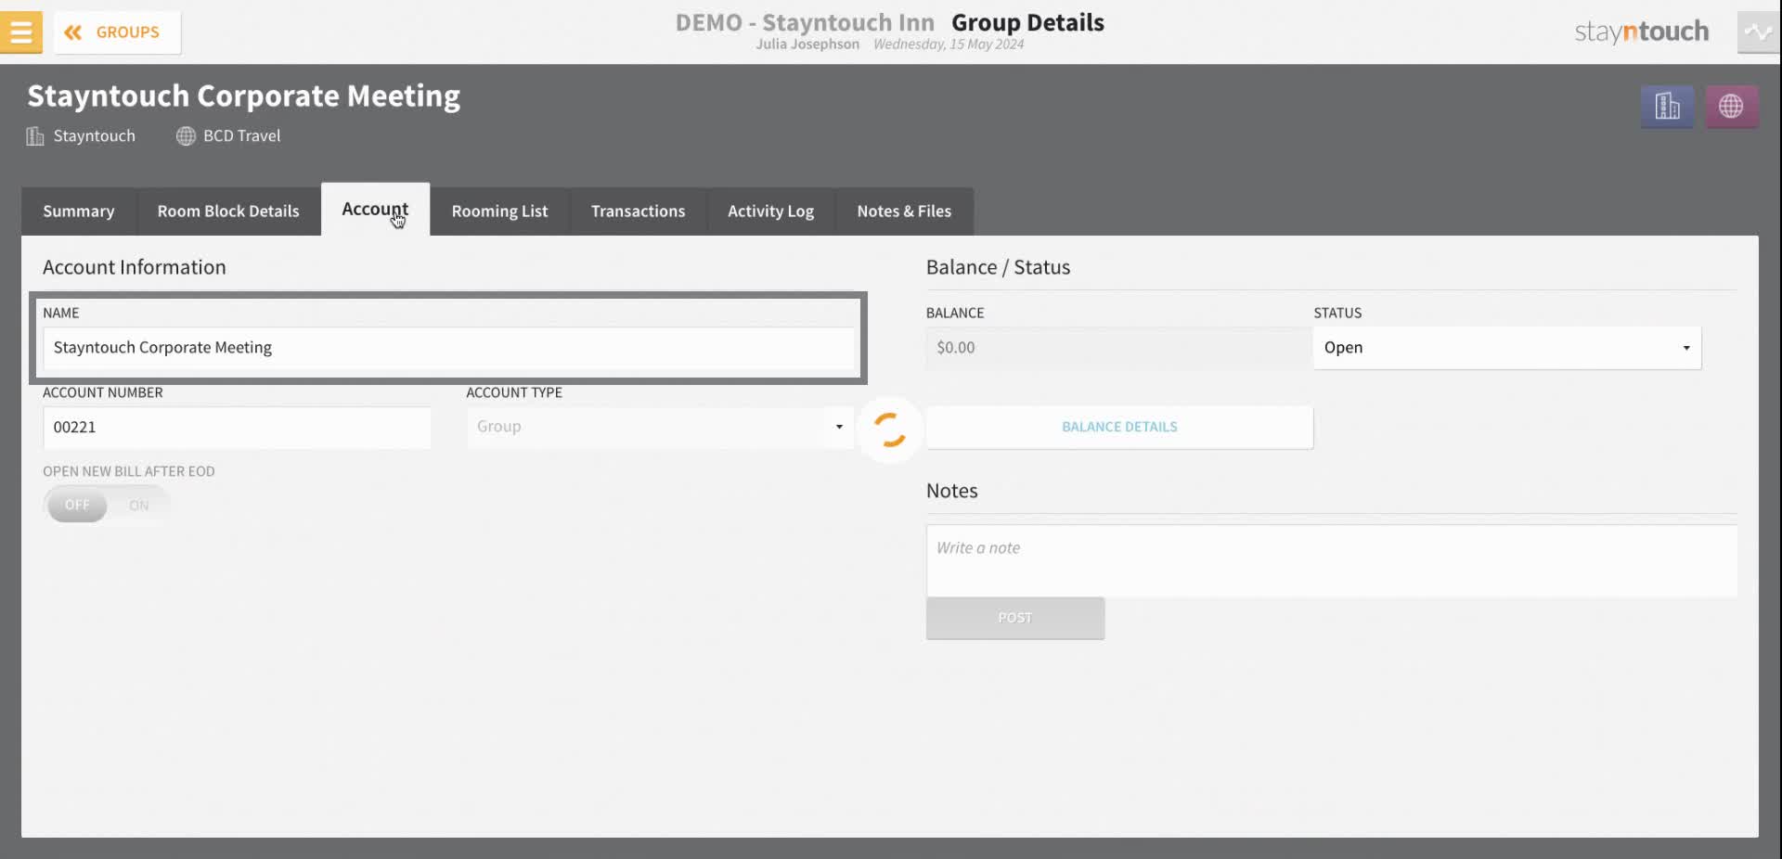Open the travel agent globe button
1782x859 pixels.
pos(1731,107)
